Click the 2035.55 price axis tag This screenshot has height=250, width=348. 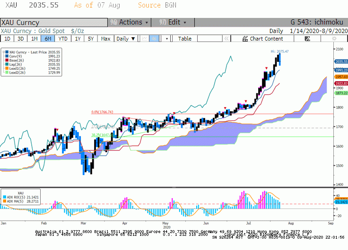[x=341, y=62]
